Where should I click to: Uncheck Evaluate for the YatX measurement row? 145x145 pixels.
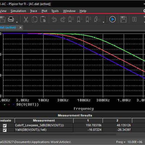tap(5, 130)
